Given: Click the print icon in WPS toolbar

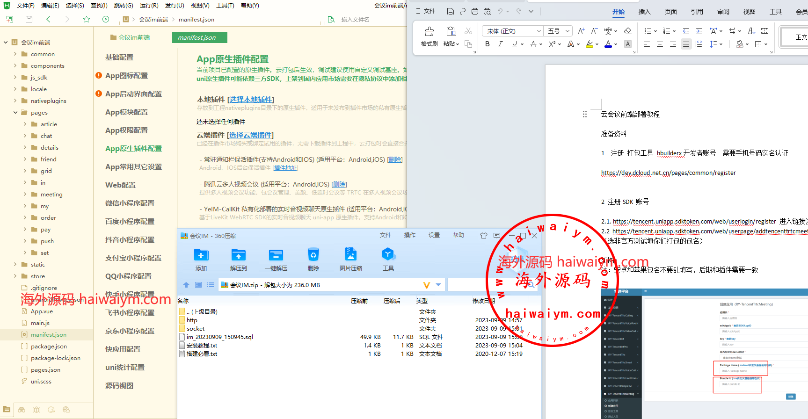Looking at the screenshot, I should [475, 11].
